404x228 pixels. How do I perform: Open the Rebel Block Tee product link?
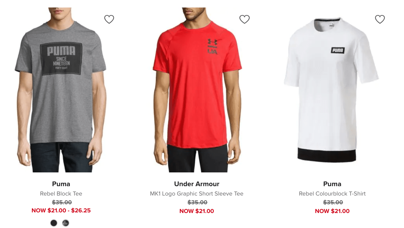[61, 194]
